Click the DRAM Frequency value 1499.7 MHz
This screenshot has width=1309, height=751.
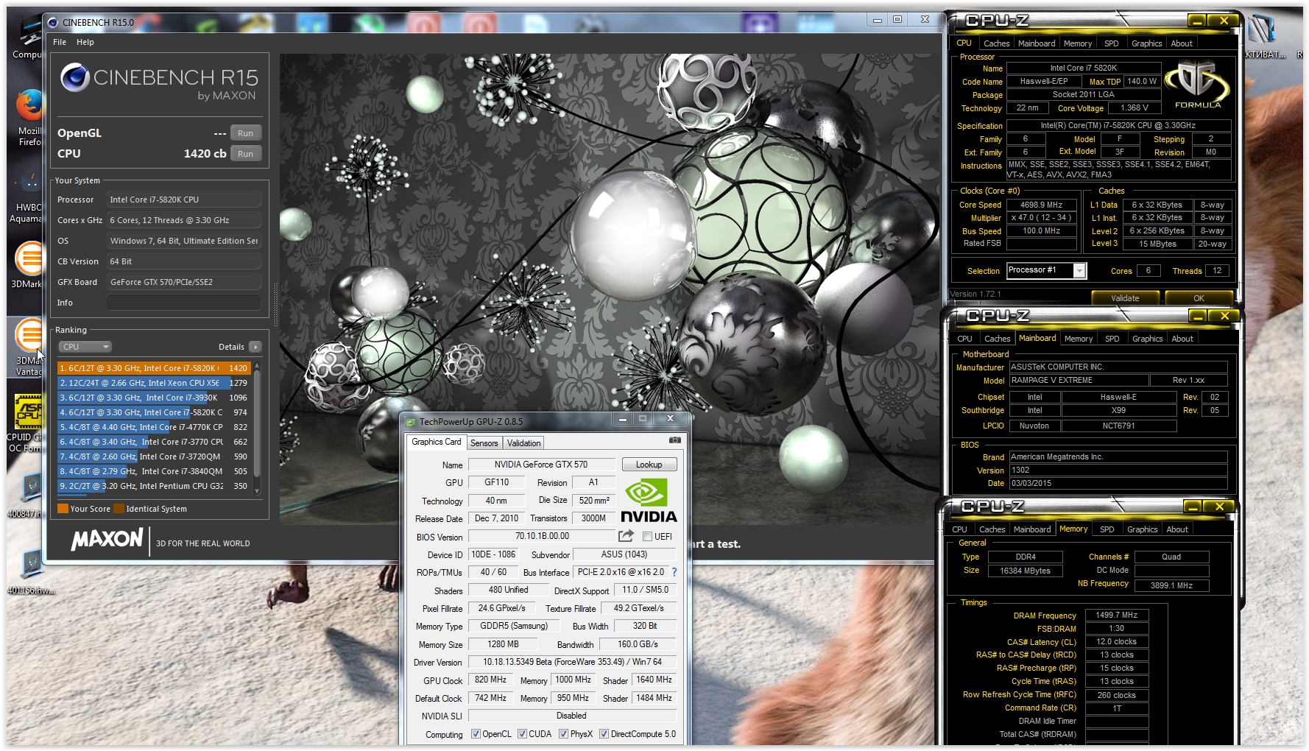coord(1116,615)
